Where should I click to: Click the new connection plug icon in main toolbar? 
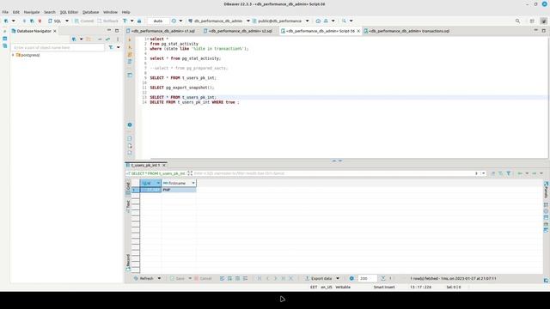pyautogui.click(x=6, y=21)
